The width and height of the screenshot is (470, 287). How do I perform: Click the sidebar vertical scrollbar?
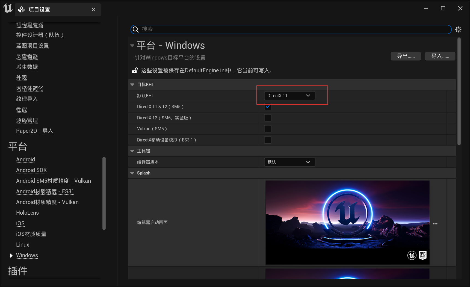(104, 193)
